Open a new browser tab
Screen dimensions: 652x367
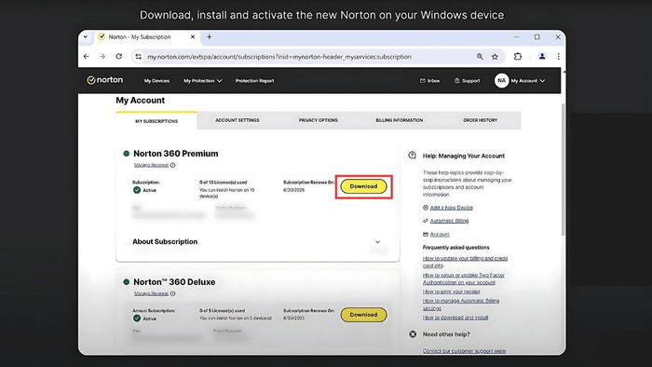coord(210,37)
